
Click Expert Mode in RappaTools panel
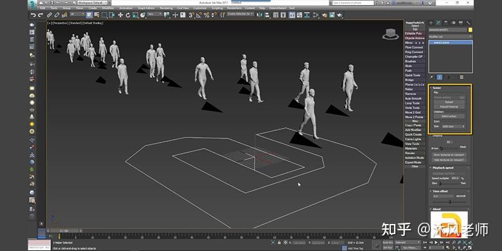pos(415,163)
